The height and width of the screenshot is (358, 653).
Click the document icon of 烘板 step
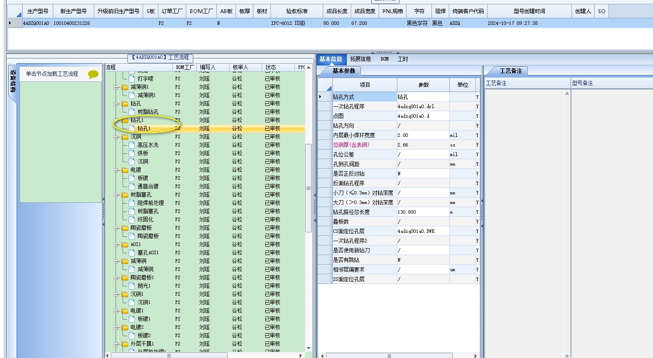coord(132,153)
